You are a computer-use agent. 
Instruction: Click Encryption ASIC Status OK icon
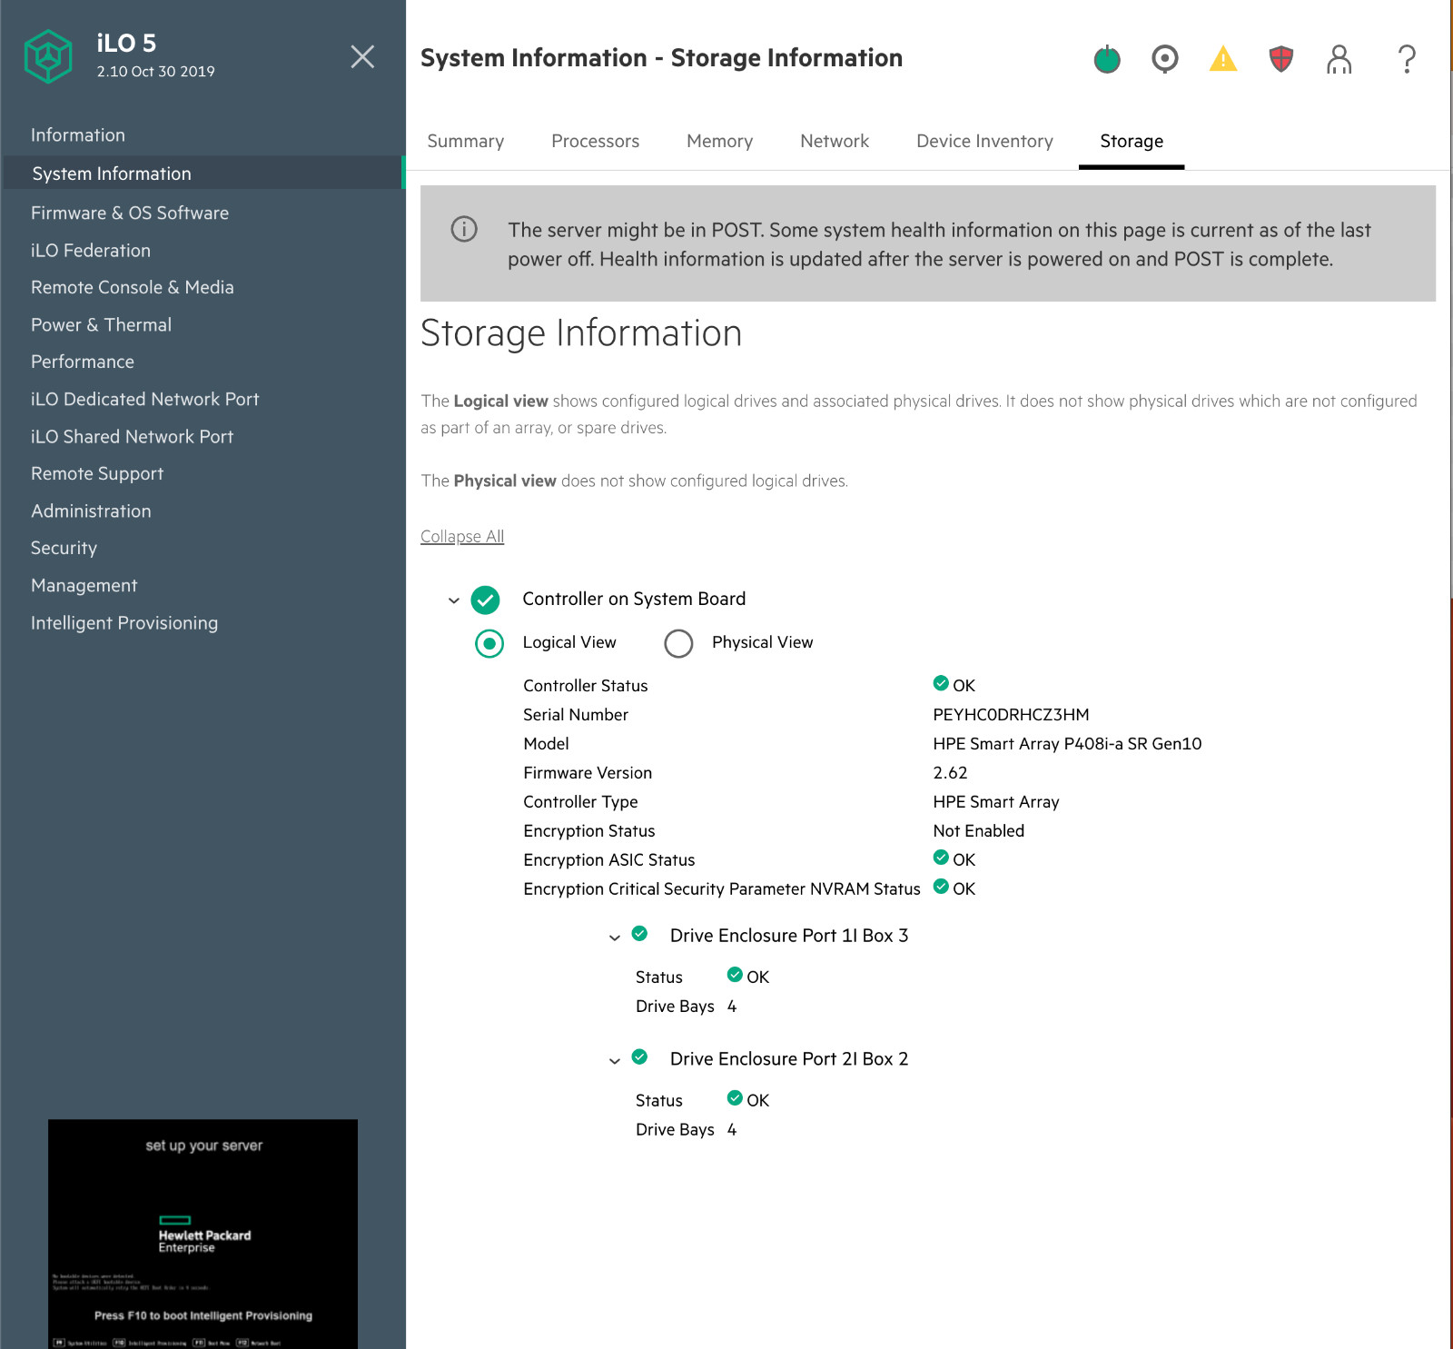941,858
